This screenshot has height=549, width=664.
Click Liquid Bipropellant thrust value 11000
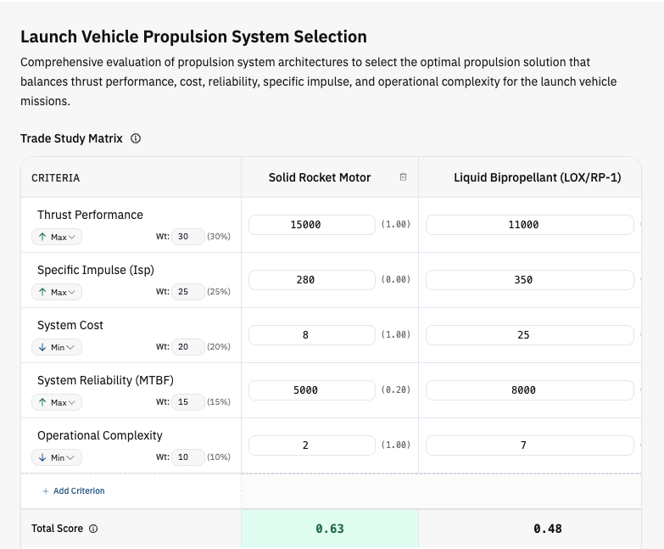[x=530, y=225]
